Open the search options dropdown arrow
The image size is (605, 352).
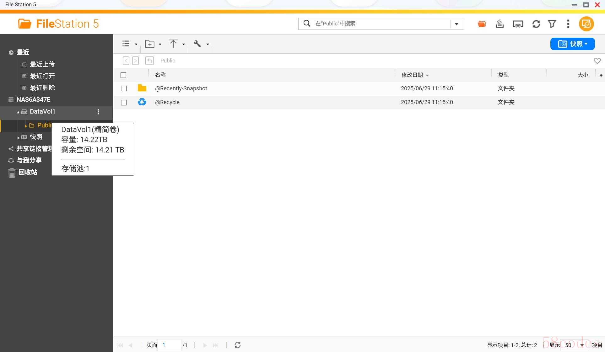(x=456, y=24)
